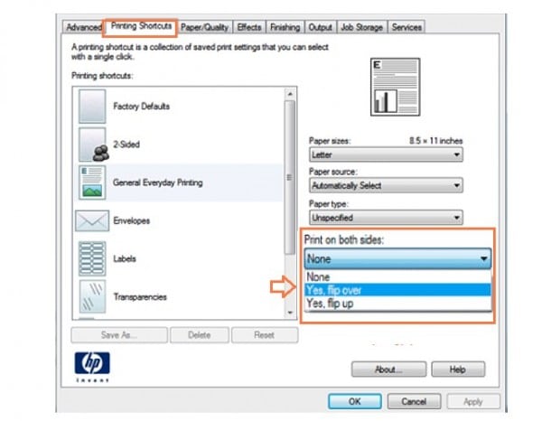The width and height of the screenshot is (542, 421).
Task: Select the 'General Everyday Printing' text label
Action: click(157, 182)
